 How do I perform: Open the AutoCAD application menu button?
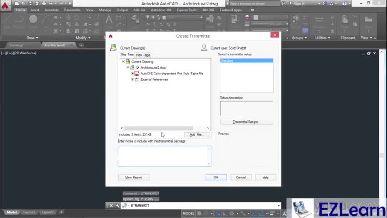pos(5,5)
